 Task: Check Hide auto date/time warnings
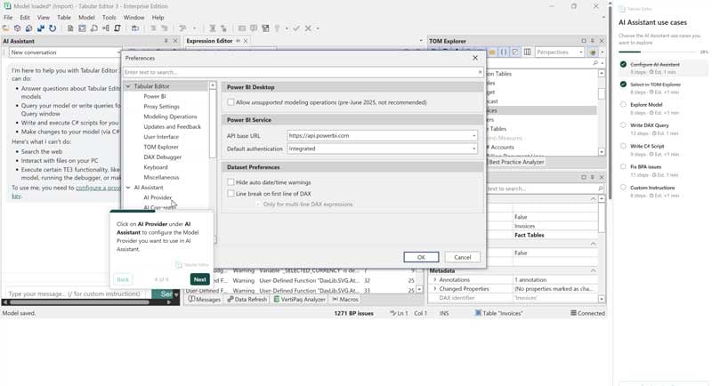coord(231,182)
